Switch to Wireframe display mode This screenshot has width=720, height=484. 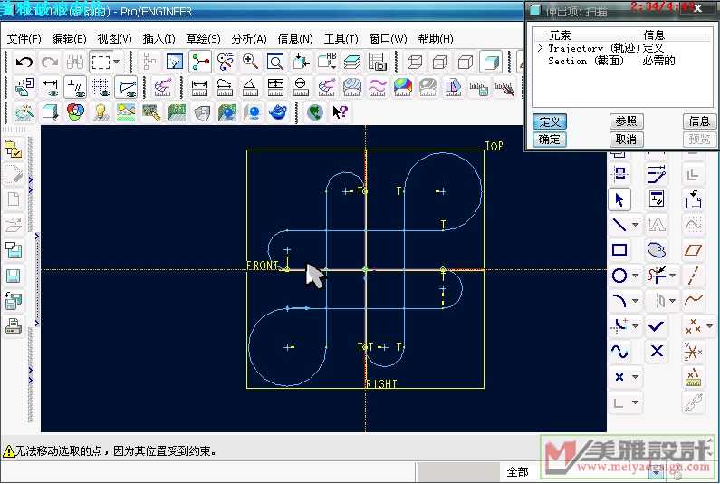coord(415,62)
